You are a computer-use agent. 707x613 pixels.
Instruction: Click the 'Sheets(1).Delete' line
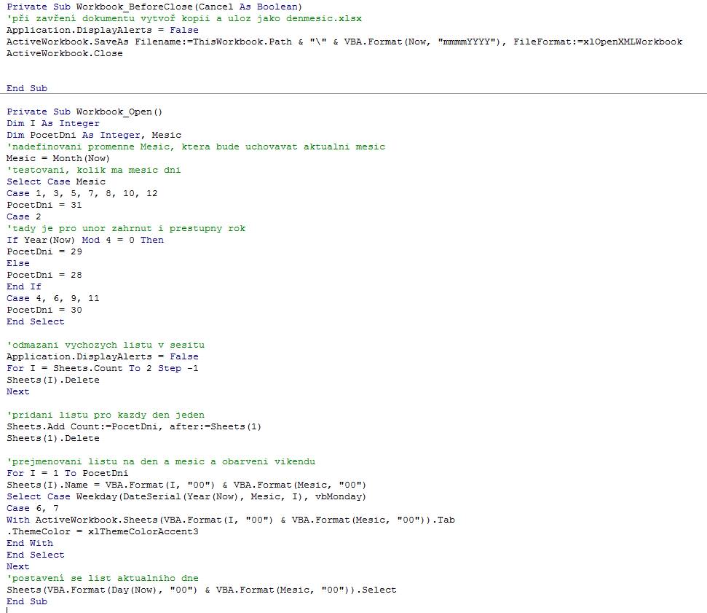point(52,438)
